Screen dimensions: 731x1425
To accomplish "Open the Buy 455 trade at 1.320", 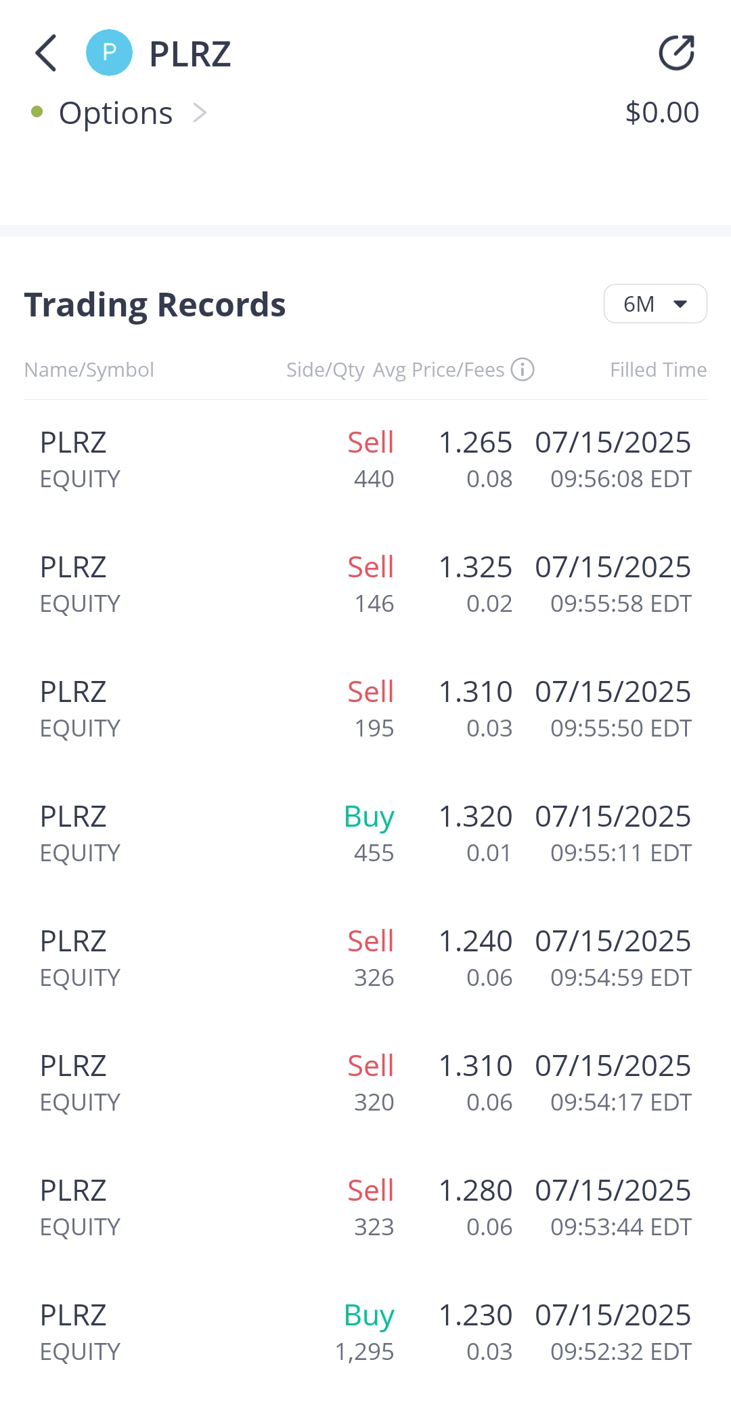I will (x=365, y=834).
